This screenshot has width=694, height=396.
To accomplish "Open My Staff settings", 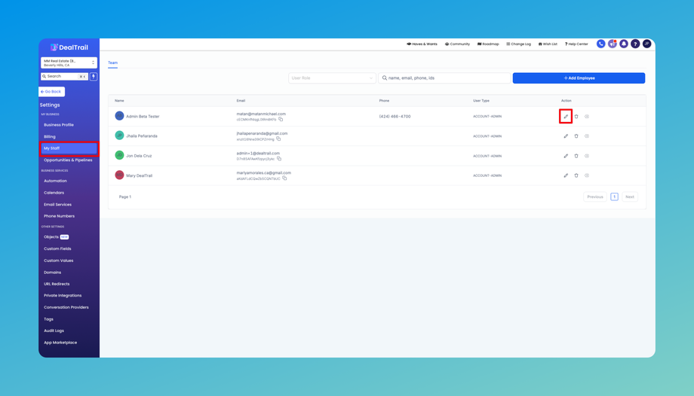I will (69, 148).
